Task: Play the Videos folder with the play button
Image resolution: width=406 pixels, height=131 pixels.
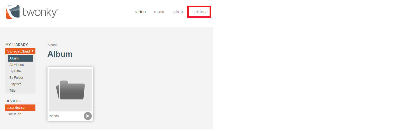Action: pos(88,116)
